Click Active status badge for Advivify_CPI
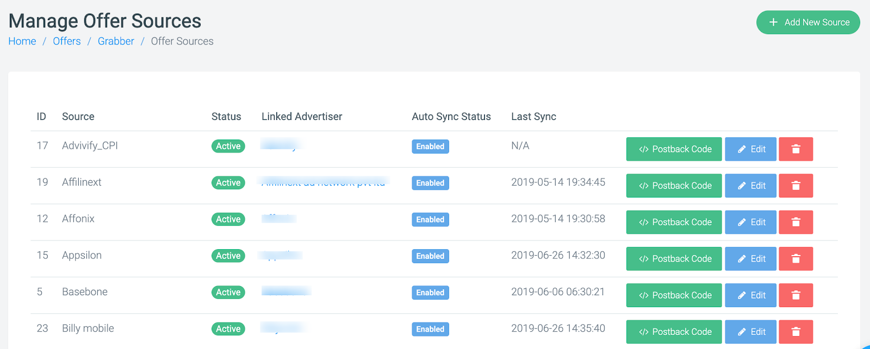The image size is (870, 349). [x=228, y=146]
